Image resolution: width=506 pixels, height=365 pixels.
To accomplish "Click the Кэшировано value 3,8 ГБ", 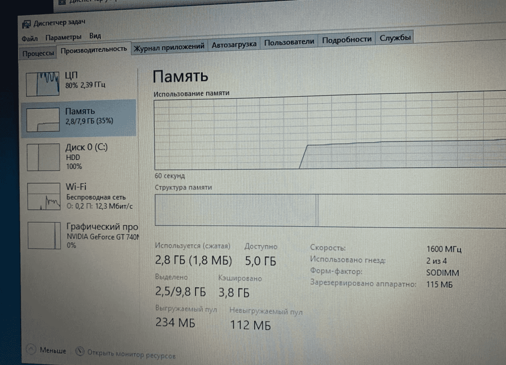I will click(x=234, y=292).
